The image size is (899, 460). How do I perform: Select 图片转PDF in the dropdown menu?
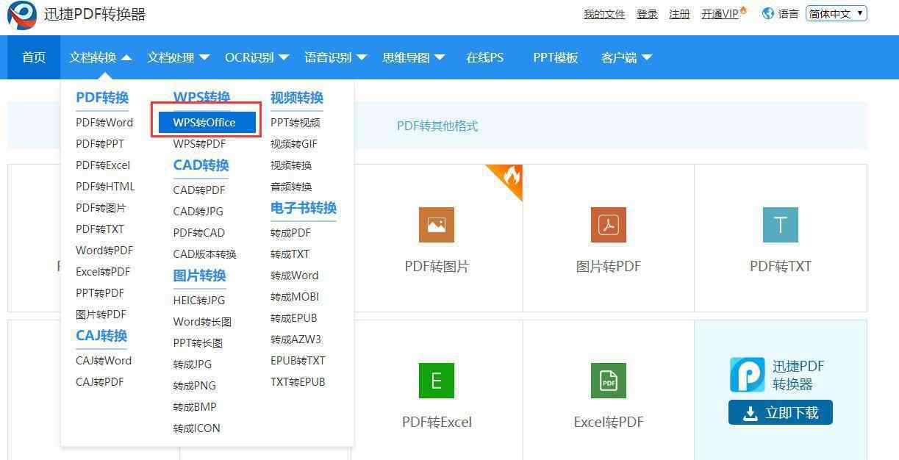(101, 314)
